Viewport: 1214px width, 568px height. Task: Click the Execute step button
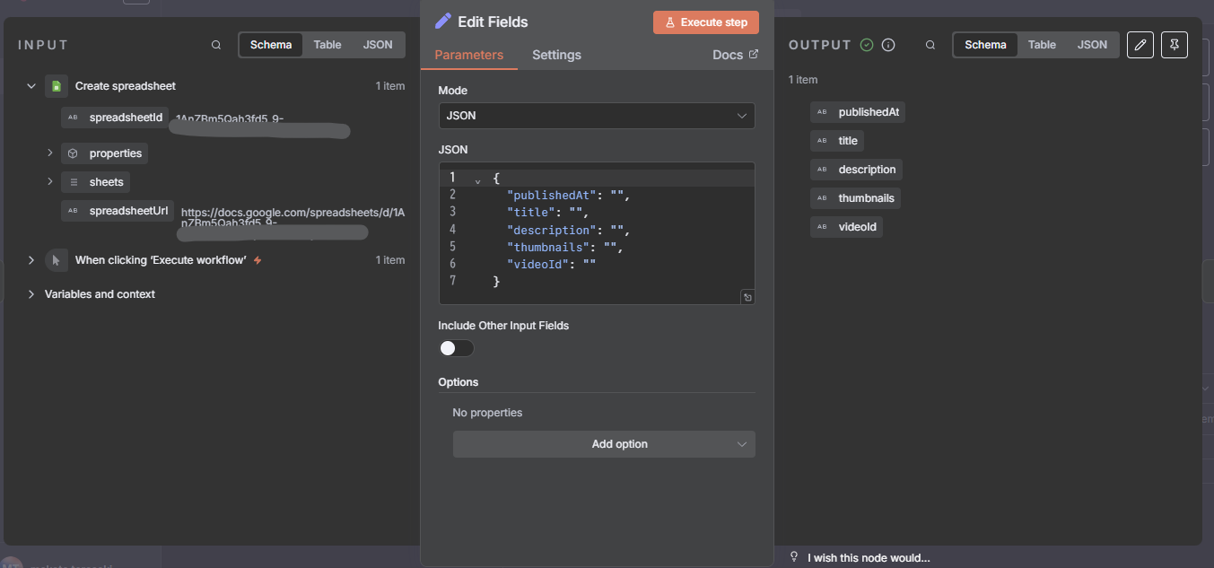(706, 22)
